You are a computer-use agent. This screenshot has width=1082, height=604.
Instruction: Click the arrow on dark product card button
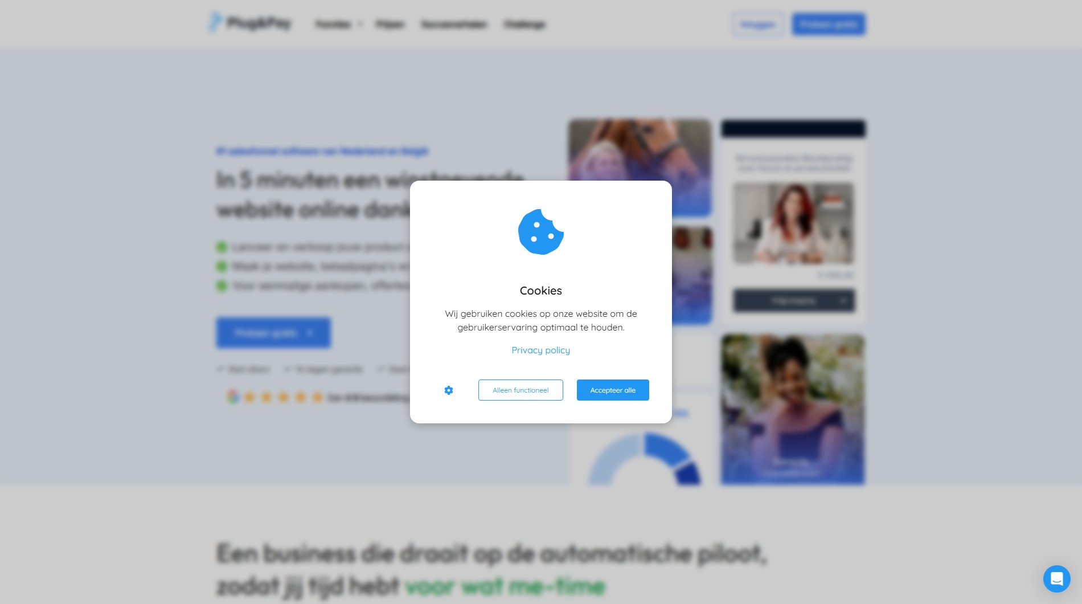(x=842, y=300)
